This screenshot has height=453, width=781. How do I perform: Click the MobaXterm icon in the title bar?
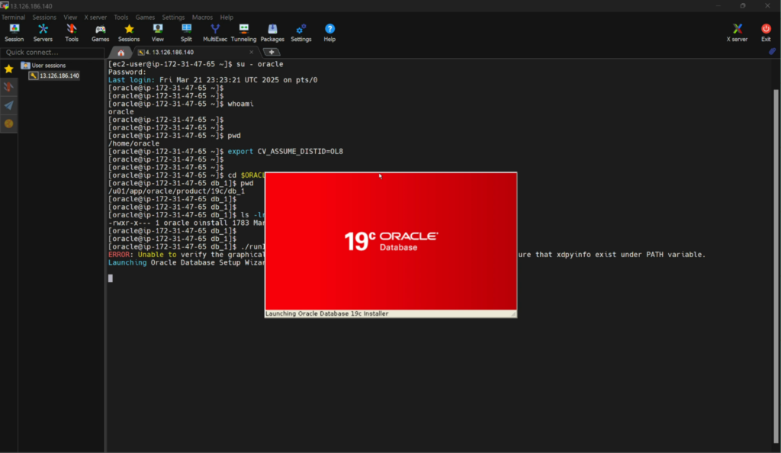(x=5, y=6)
